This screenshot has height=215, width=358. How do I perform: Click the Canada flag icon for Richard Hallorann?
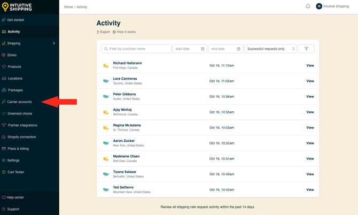(106, 66)
